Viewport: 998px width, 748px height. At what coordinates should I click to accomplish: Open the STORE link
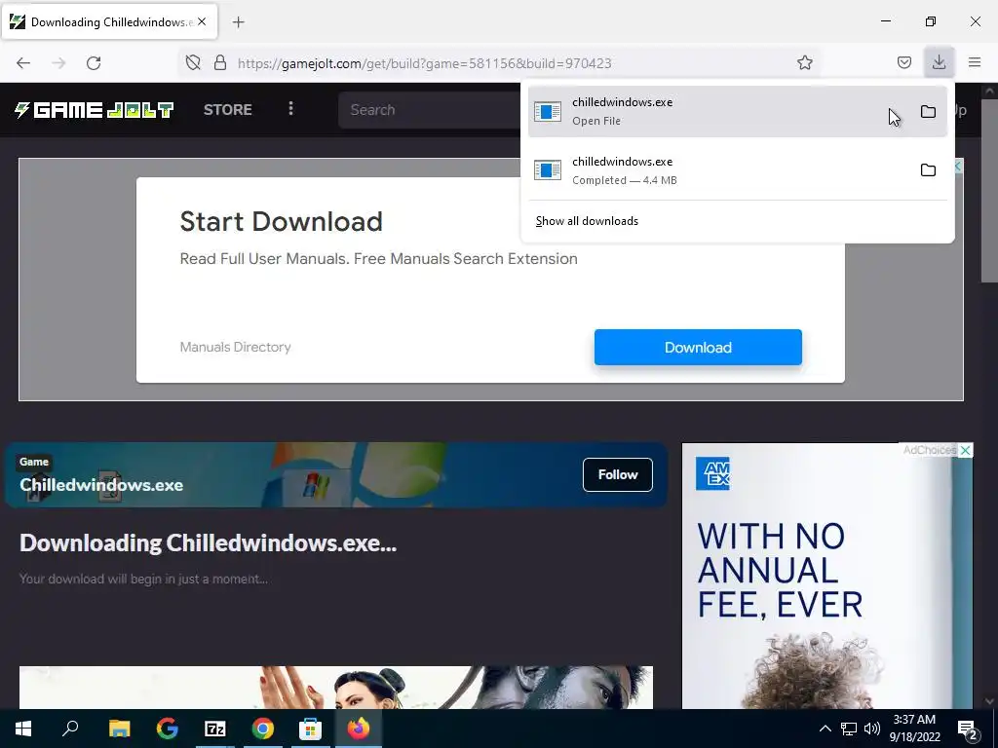click(x=228, y=109)
